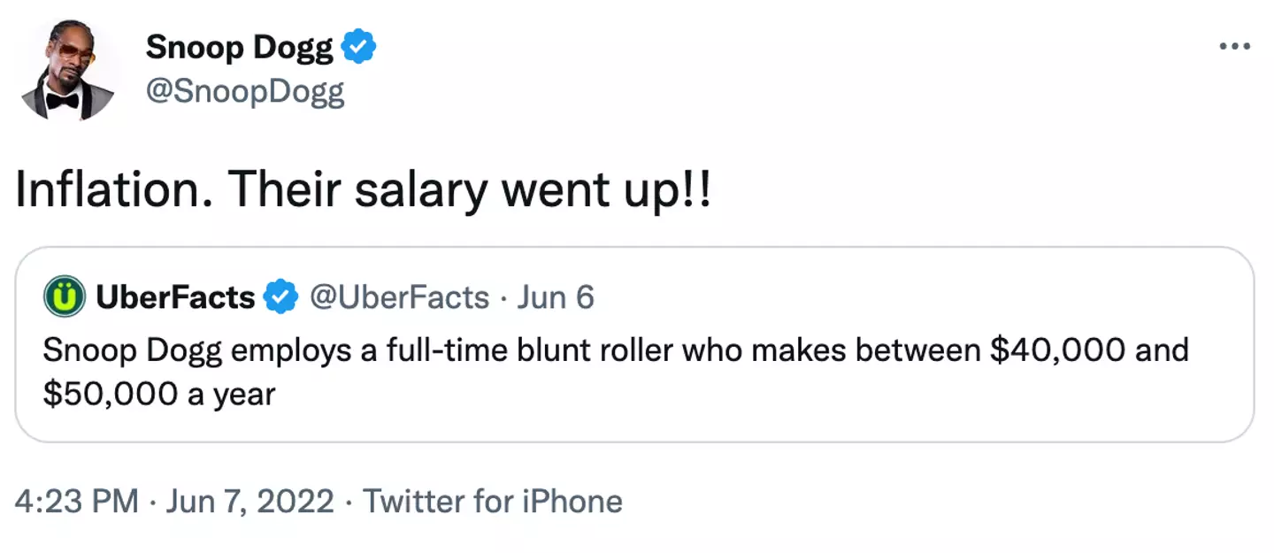Open Snoop Dogg's profile picture

(70, 70)
